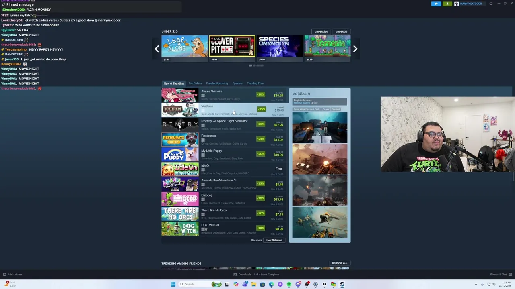Click Co-op tag in Voidtrain preview
Screen dimensions: 515x289
tap(325, 109)
